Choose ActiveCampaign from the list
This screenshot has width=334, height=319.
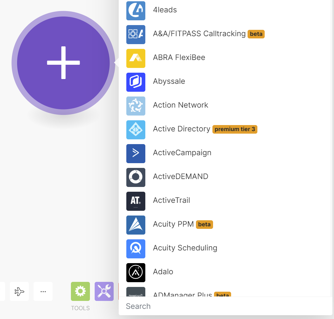182,153
